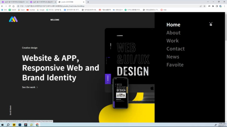The image size is (227, 127).
Task: Select Work in the side menu
Action: [172, 41]
